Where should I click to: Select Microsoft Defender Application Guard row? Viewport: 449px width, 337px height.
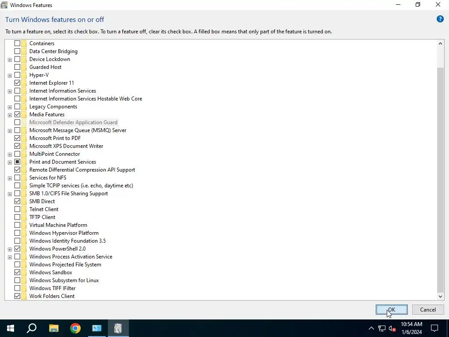click(73, 122)
